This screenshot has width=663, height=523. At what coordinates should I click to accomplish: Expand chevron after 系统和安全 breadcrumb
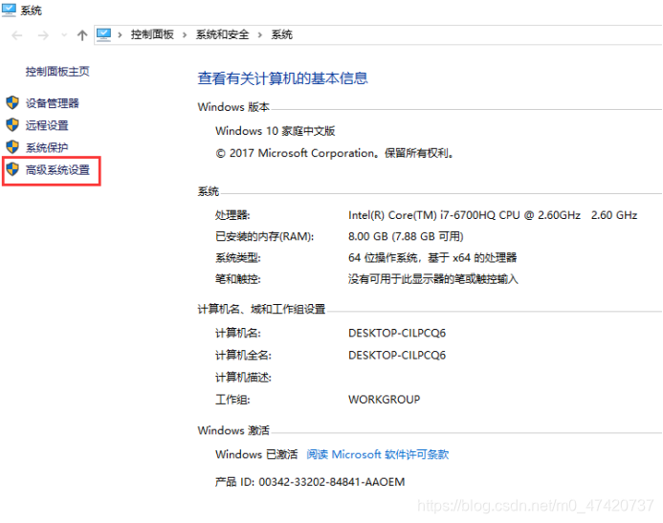tap(259, 35)
